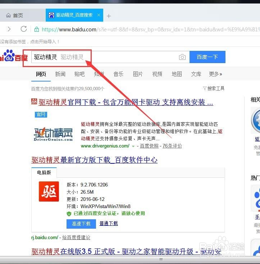Click the green security shield icon
Image resolution: width=260 pixels, height=264 pixels.
[x=69, y=214]
